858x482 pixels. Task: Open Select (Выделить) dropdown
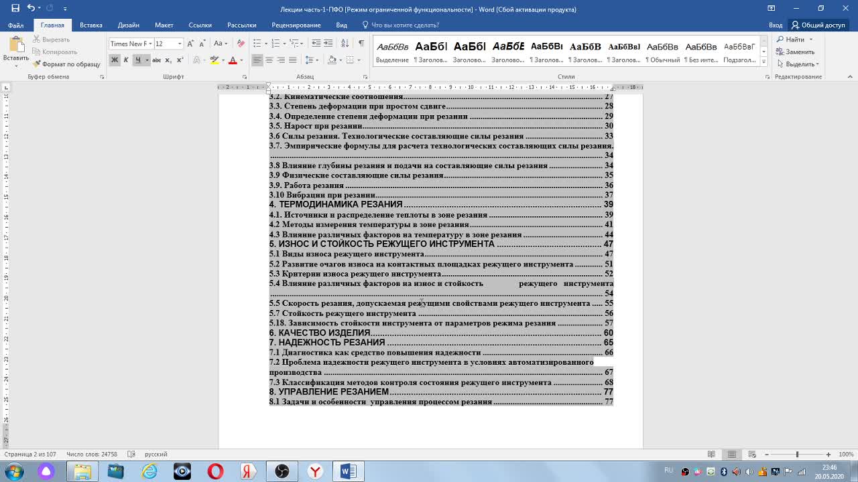pos(798,64)
